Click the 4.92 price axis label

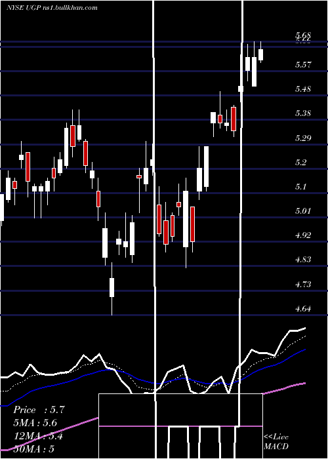(x=303, y=235)
